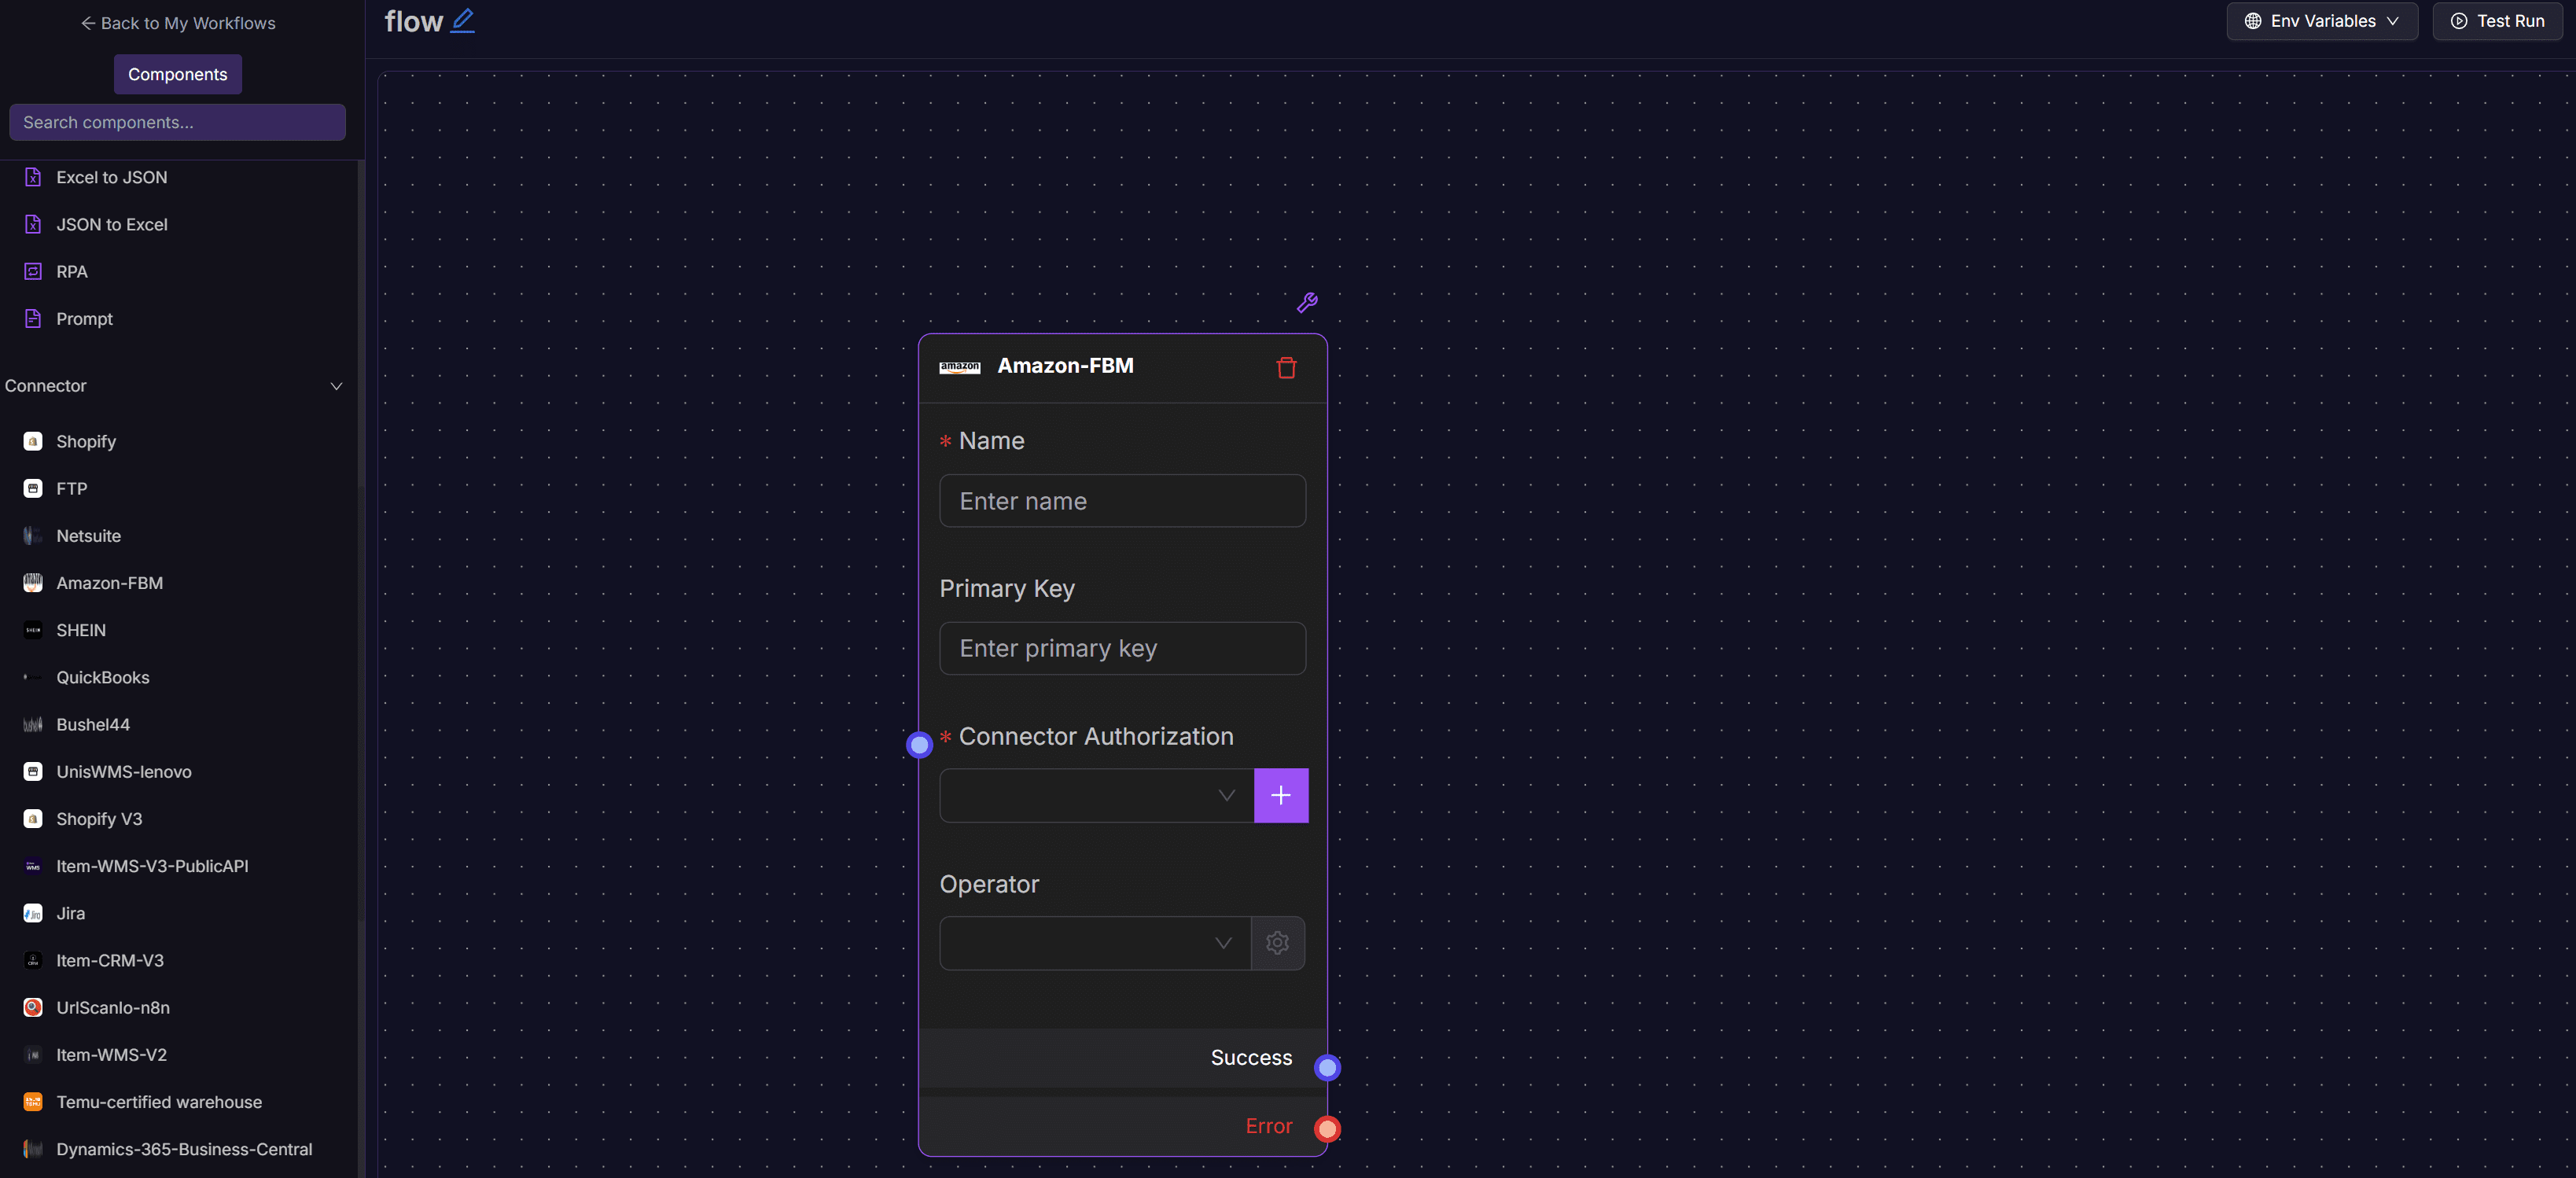Image resolution: width=2576 pixels, height=1178 pixels.
Task: Click the Success output connector dot
Action: (1327, 1067)
